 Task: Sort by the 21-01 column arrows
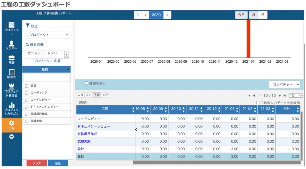pyautogui.click(x=237, y=110)
